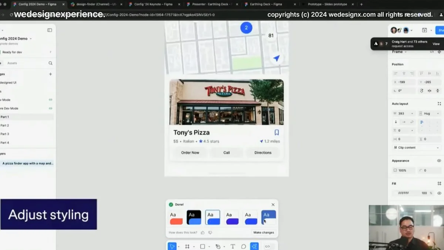Click the blue Share button
Screen dimensions: 444x250
[x=440, y=30]
